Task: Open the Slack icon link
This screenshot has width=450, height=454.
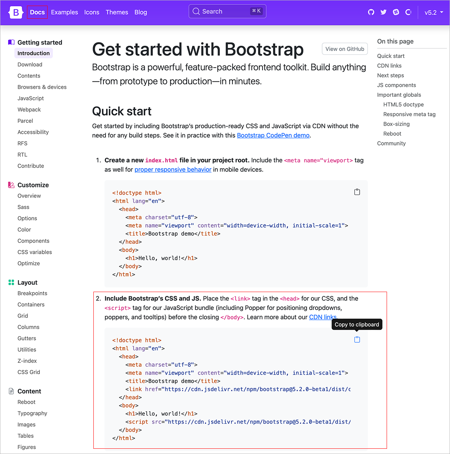Action: (x=396, y=12)
